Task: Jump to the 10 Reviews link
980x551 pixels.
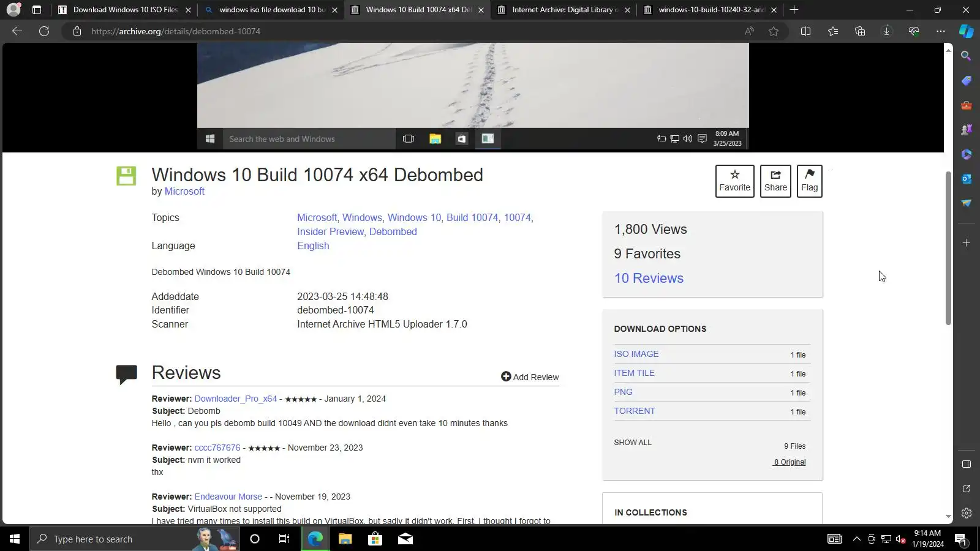Action: (x=649, y=279)
